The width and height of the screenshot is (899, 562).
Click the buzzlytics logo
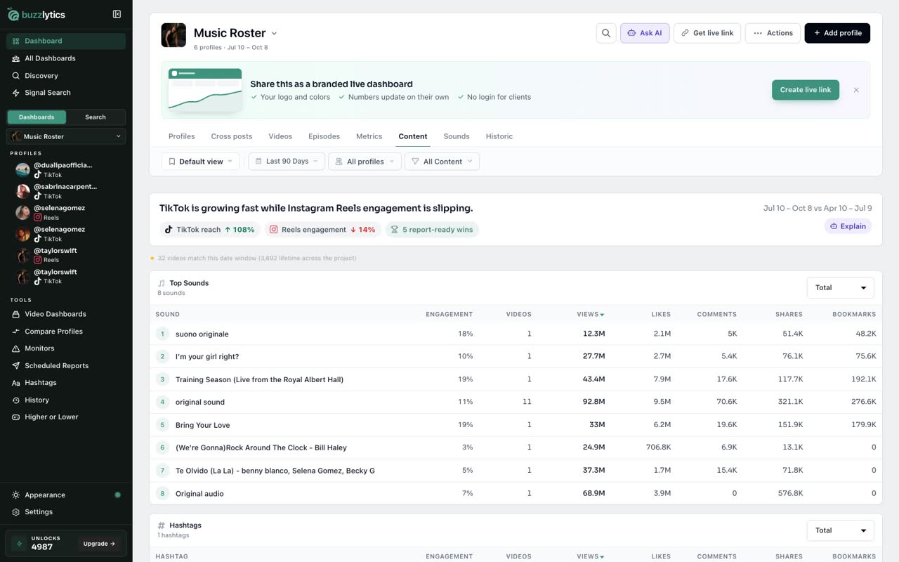click(36, 14)
